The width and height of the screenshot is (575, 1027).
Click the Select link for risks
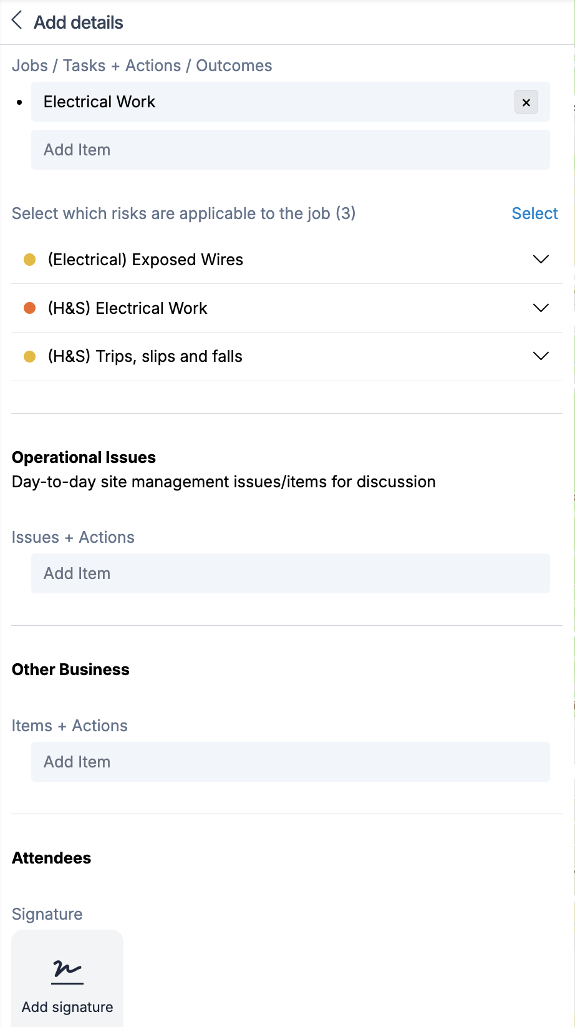534,213
